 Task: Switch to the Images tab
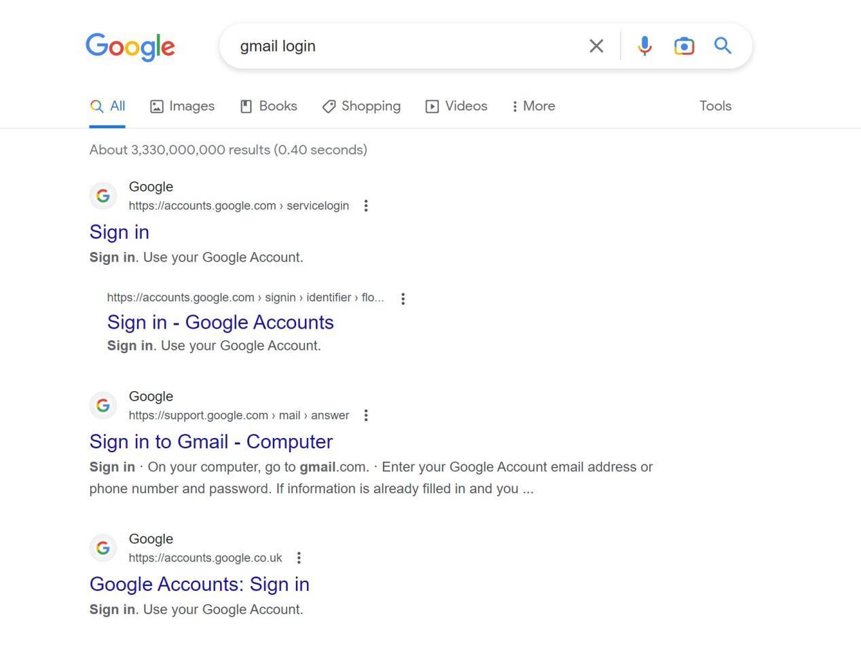coord(182,106)
